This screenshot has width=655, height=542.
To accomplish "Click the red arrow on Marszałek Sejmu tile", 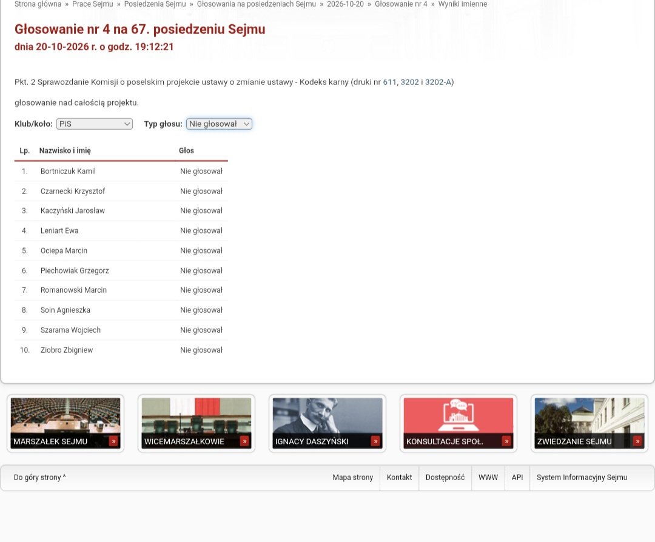I will click(113, 441).
